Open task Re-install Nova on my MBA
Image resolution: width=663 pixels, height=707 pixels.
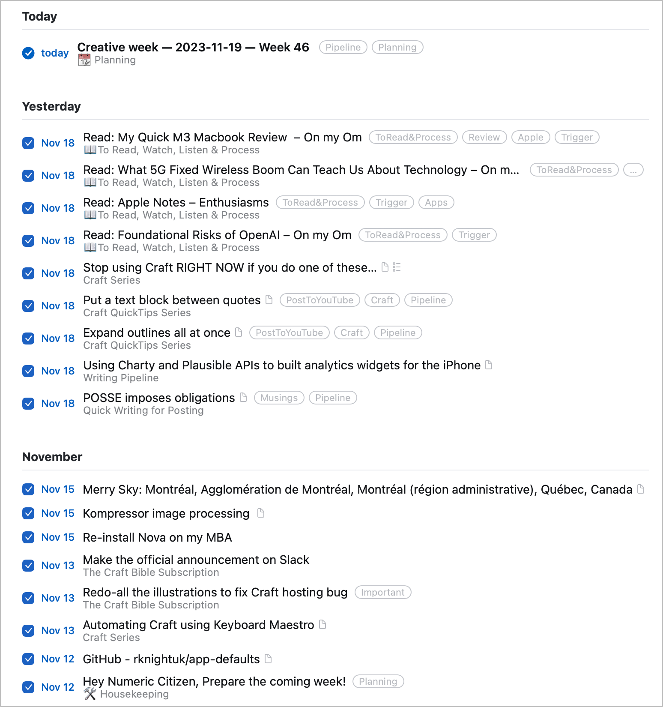[158, 537]
